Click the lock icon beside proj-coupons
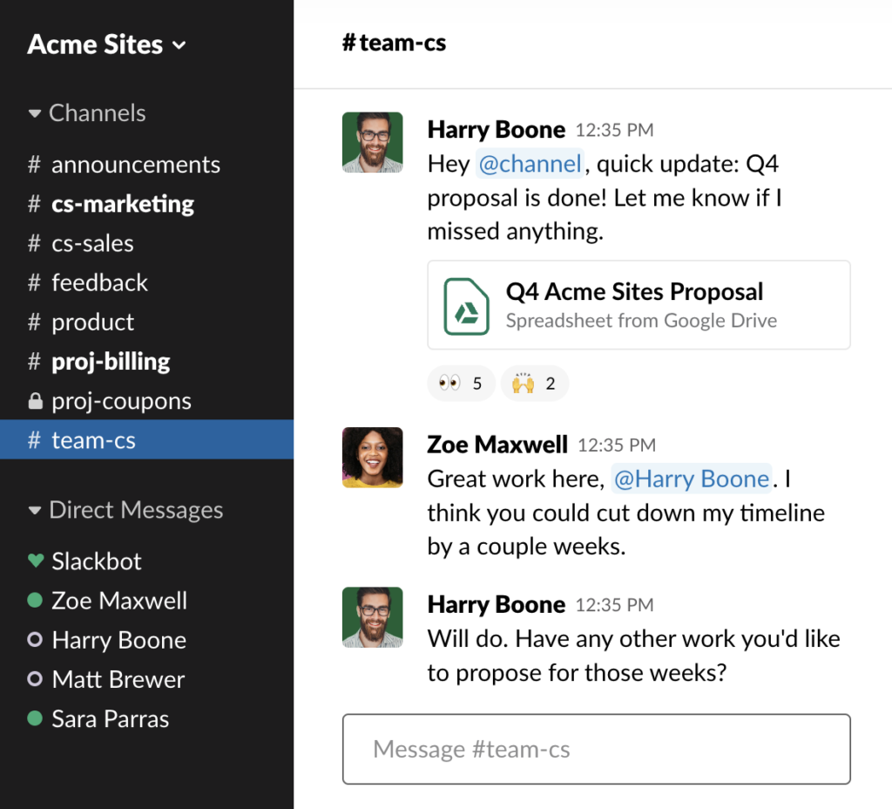This screenshot has width=892, height=809. pos(35,401)
